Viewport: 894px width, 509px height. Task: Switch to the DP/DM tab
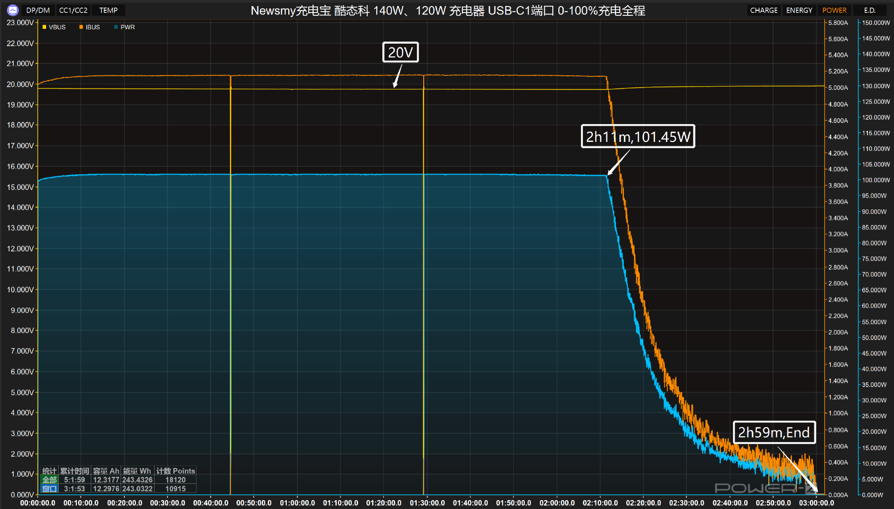38,10
